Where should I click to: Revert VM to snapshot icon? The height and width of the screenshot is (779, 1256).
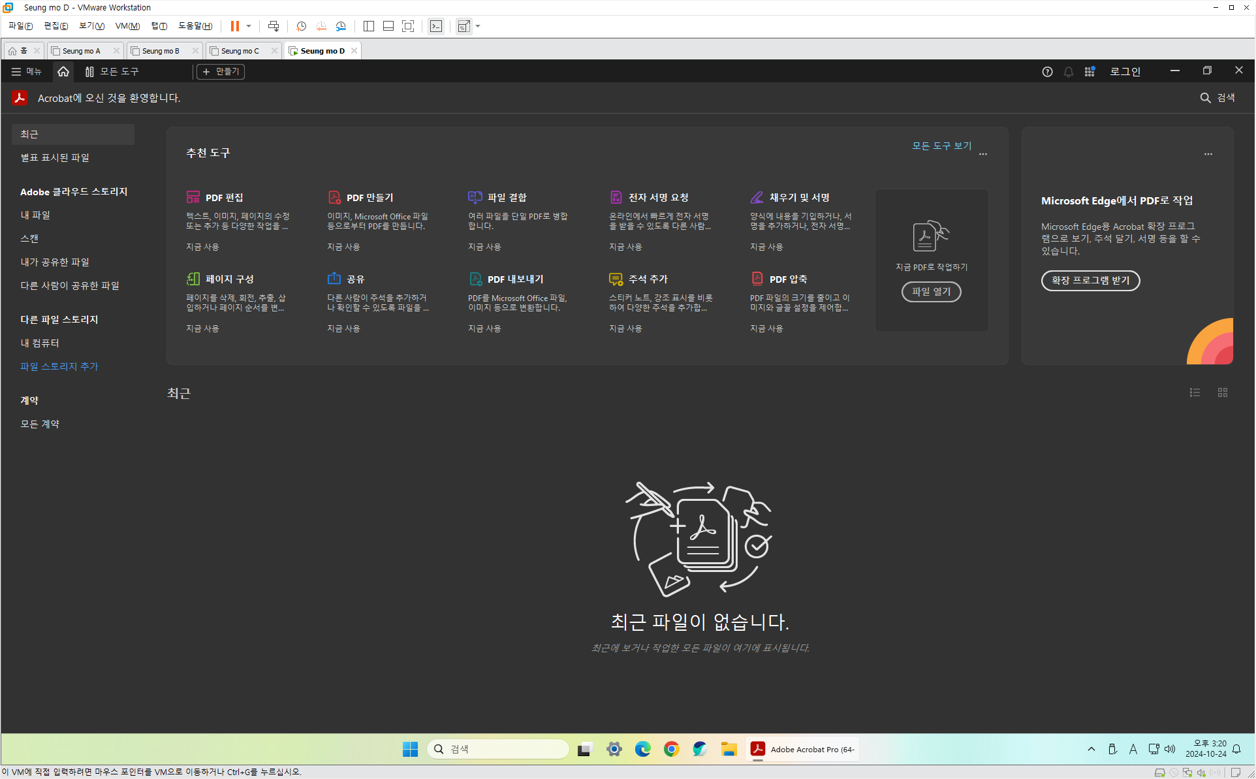pos(321,26)
